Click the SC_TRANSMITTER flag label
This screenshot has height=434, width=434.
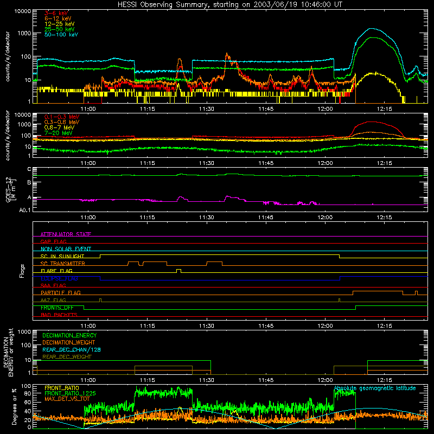63,263
